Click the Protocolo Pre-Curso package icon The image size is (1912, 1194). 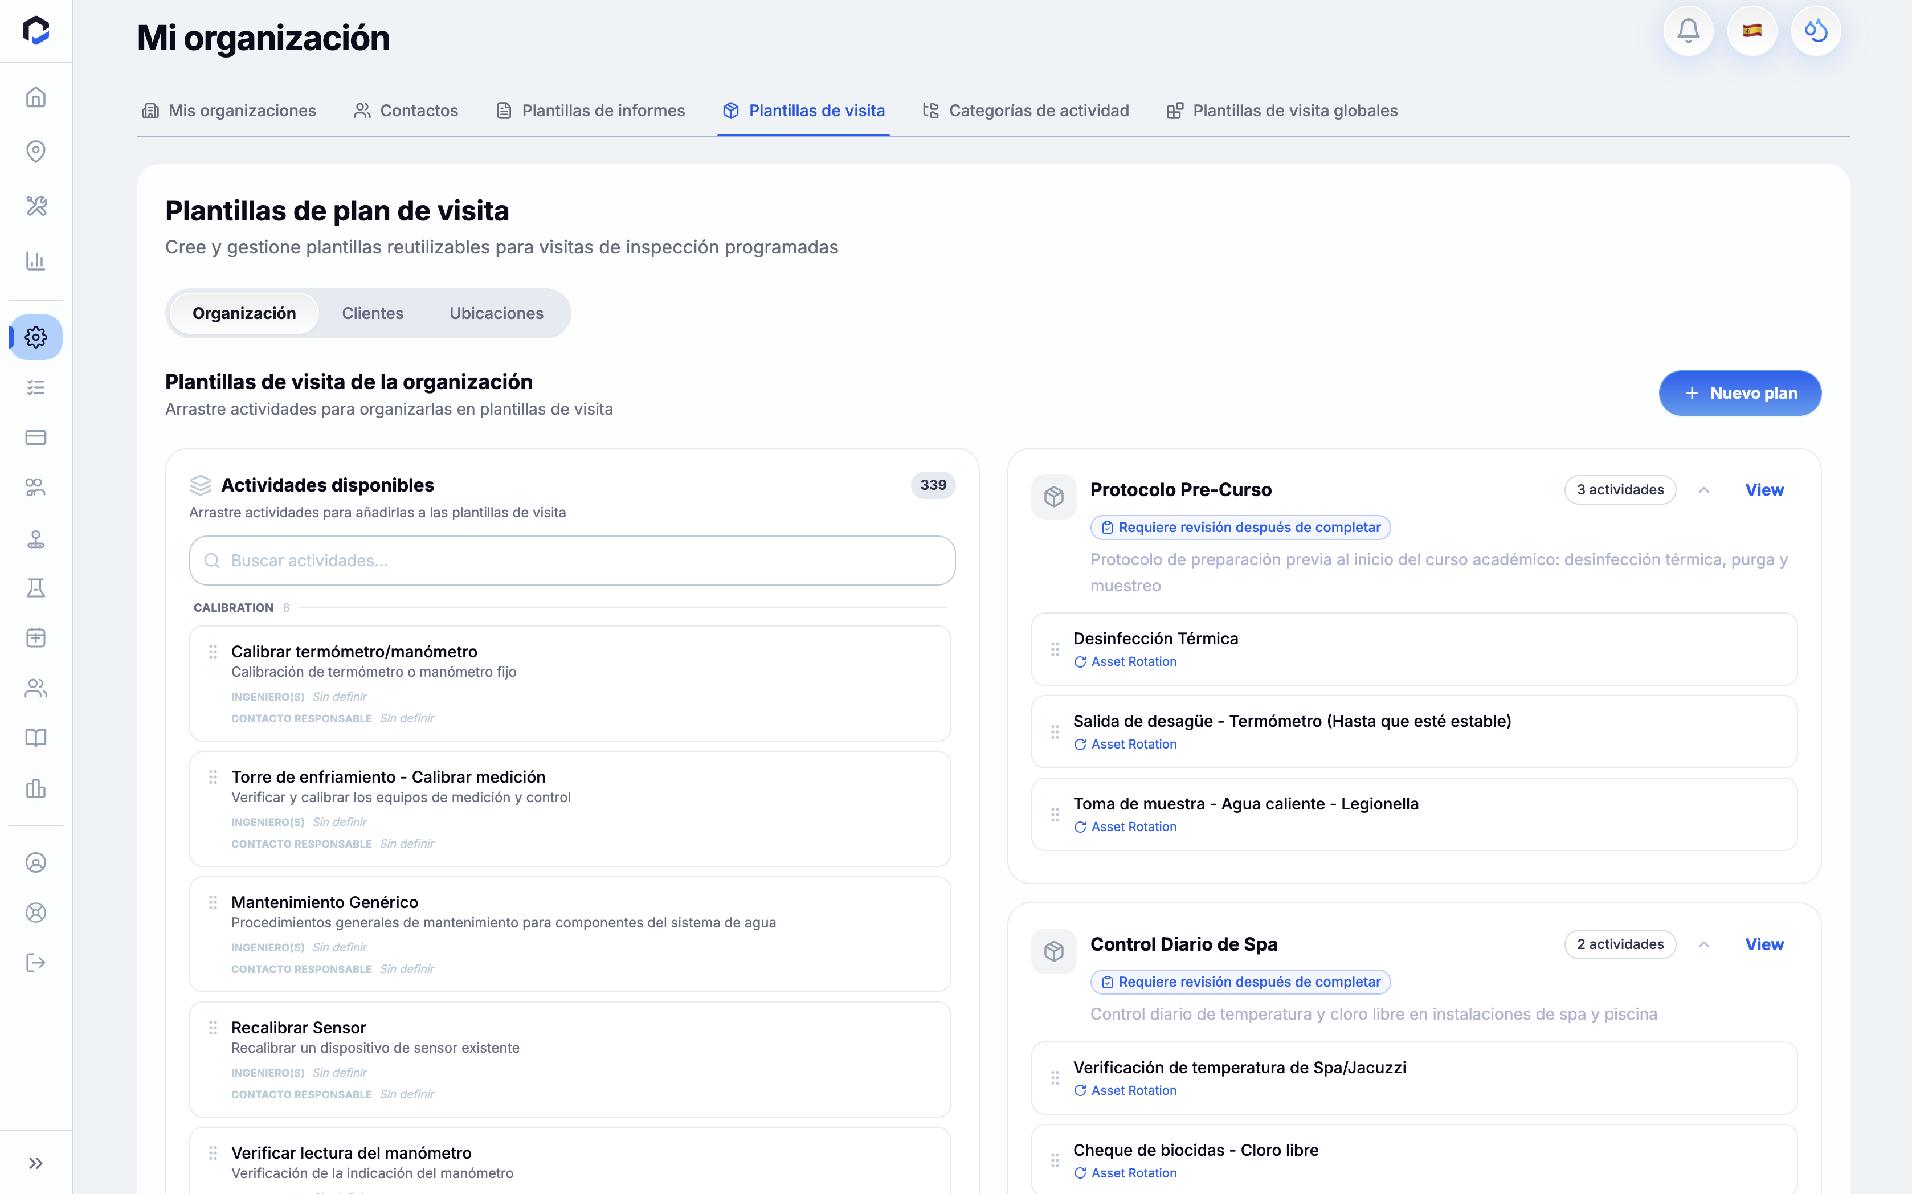1055,497
